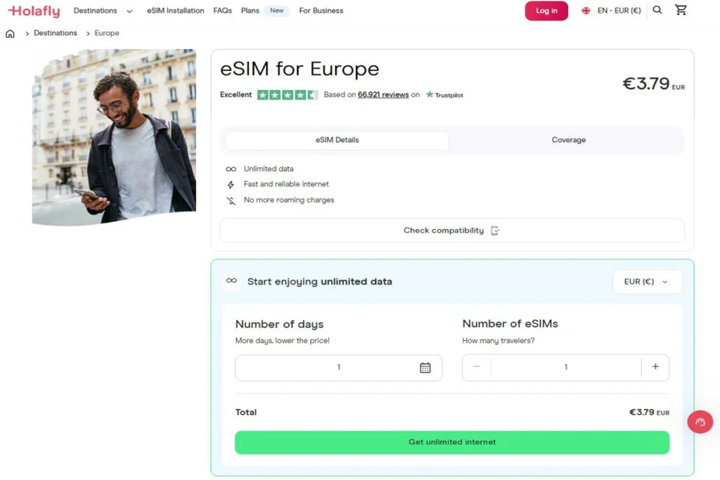Select the eSIM Details tab
720x480 pixels.
pyautogui.click(x=336, y=141)
